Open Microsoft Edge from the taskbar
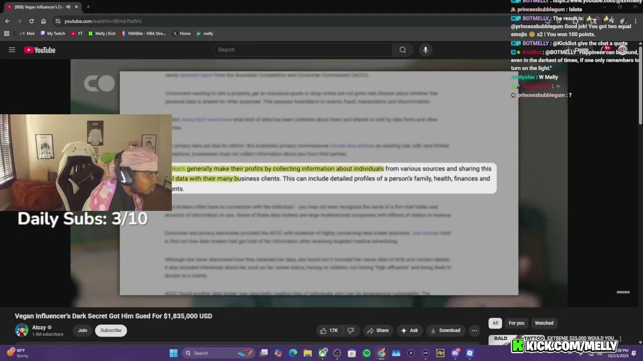 click(293, 353)
